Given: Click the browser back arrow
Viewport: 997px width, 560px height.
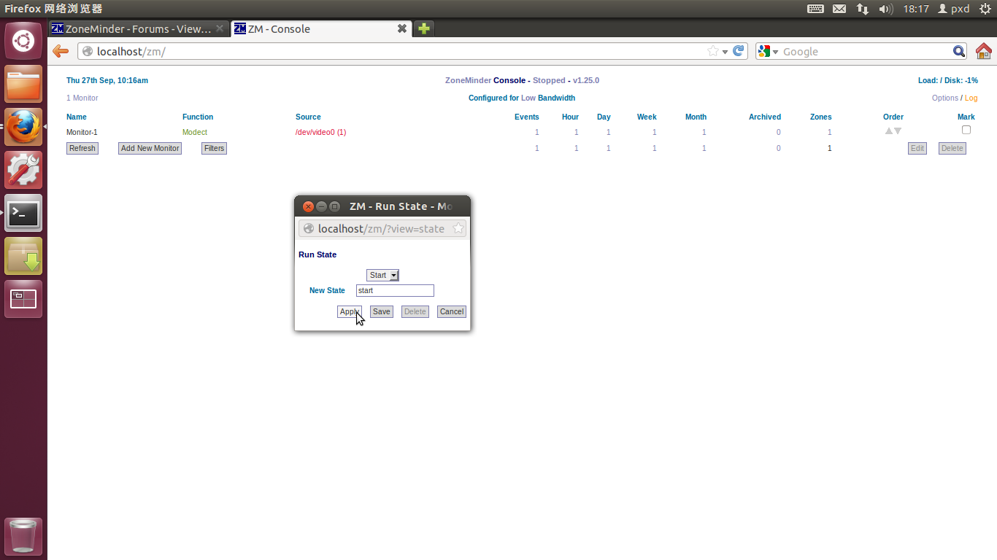Looking at the screenshot, I should click(61, 51).
